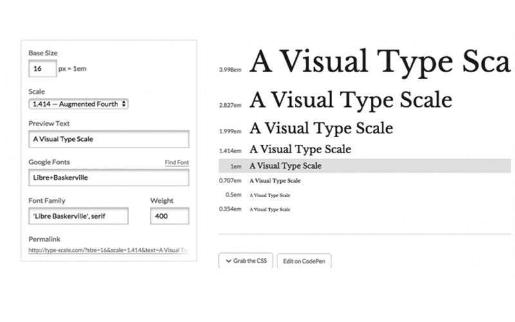Click the 3.998em size label
This screenshot has height=322, width=515.
click(230, 69)
